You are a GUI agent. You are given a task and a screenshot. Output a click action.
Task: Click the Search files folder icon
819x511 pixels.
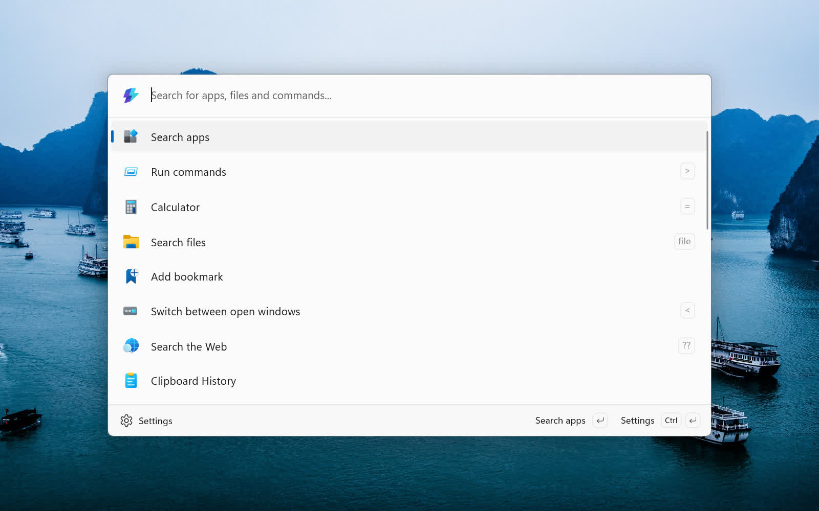click(x=131, y=242)
